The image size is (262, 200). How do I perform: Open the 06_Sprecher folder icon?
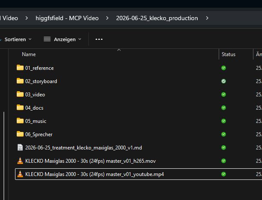tap(20, 134)
